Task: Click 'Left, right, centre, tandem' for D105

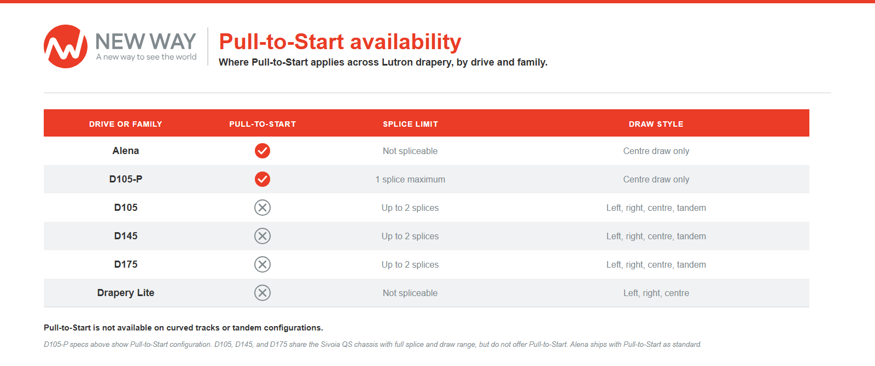Action: pyautogui.click(x=656, y=208)
